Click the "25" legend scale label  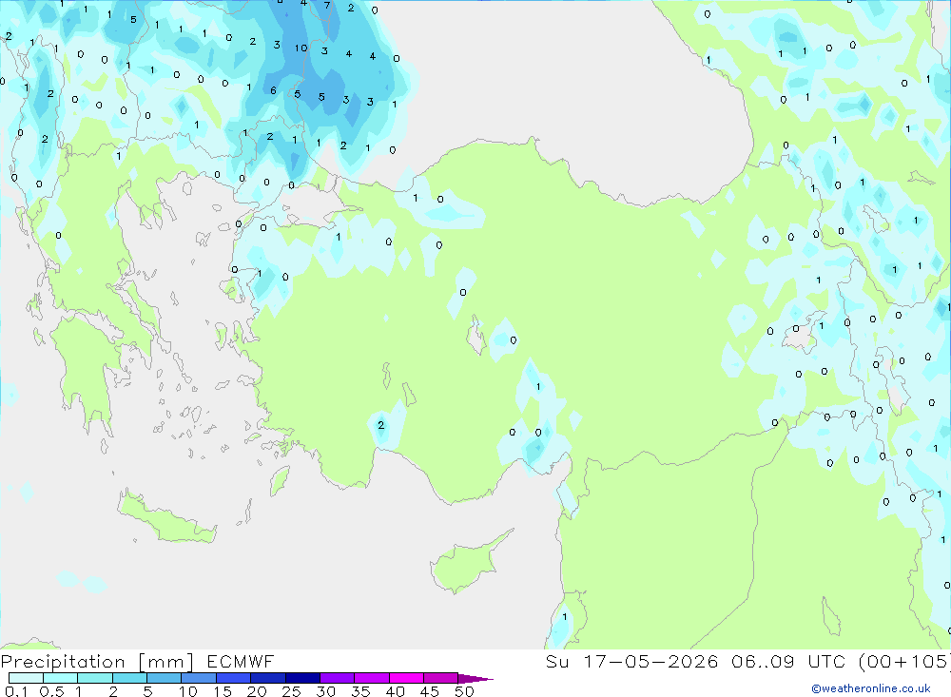click(x=292, y=691)
